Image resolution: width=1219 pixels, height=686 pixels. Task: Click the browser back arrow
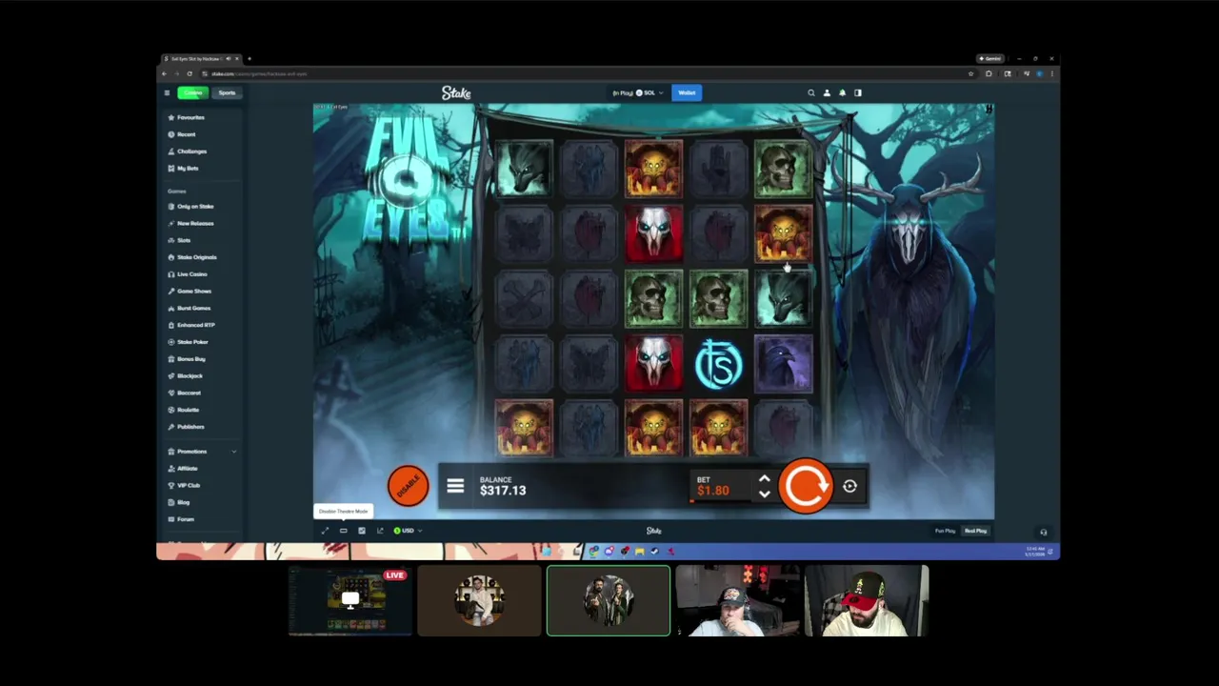164,73
